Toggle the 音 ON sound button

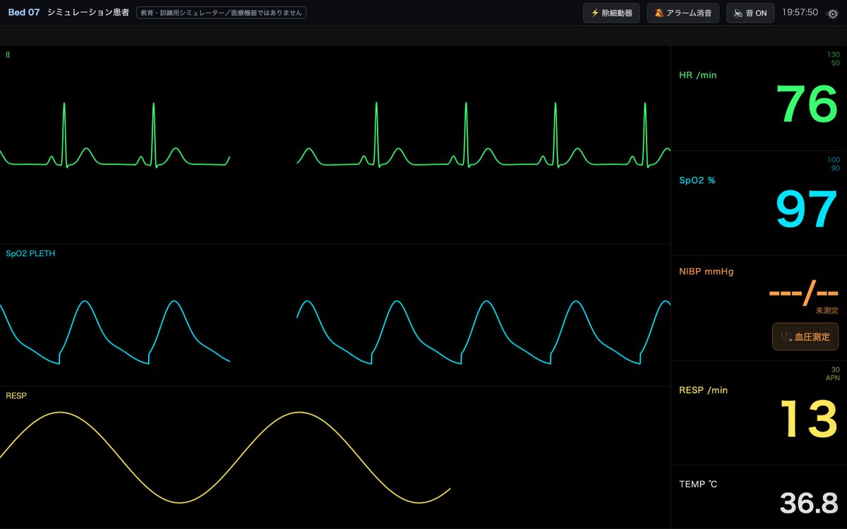750,13
